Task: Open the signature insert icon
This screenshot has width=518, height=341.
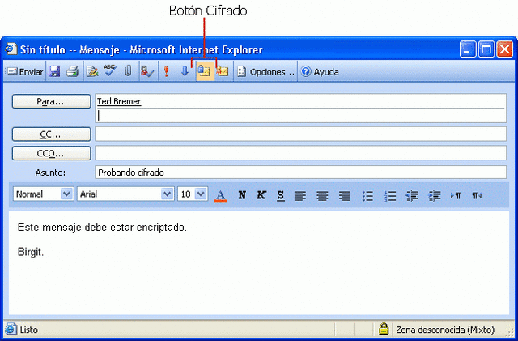Action: tap(92, 71)
